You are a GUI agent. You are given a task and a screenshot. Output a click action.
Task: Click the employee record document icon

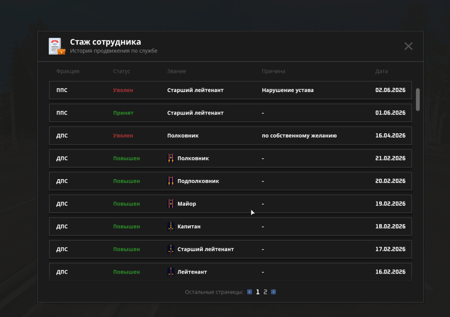coord(57,46)
